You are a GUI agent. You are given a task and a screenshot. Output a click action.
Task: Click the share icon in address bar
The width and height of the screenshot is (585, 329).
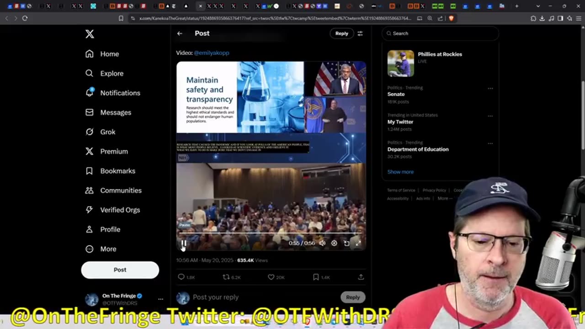(x=440, y=18)
